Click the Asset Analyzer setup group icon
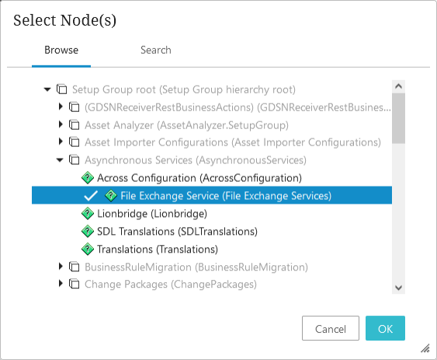This screenshot has width=437, height=360. coord(75,125)
